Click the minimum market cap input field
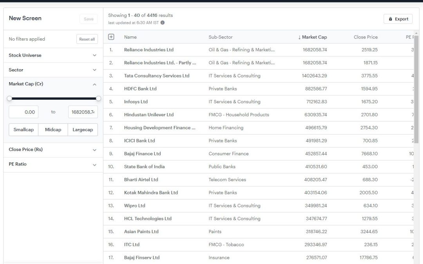The height and width of the screenshot is (264, 423). coord(23,112)
